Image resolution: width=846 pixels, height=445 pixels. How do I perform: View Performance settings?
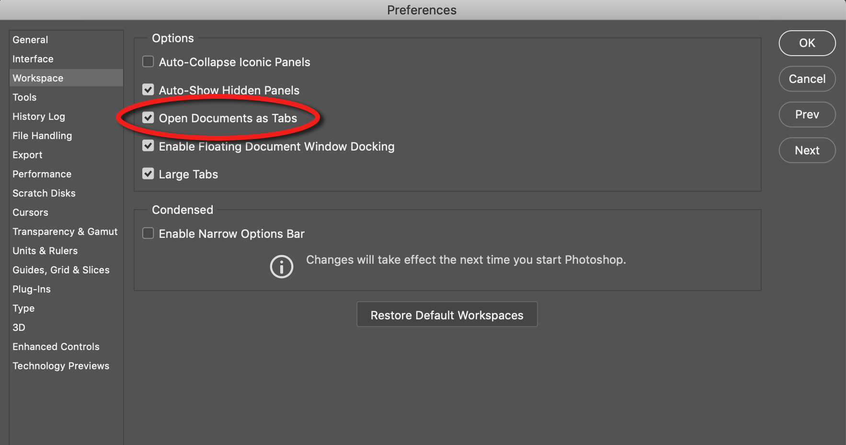point(42,174)
